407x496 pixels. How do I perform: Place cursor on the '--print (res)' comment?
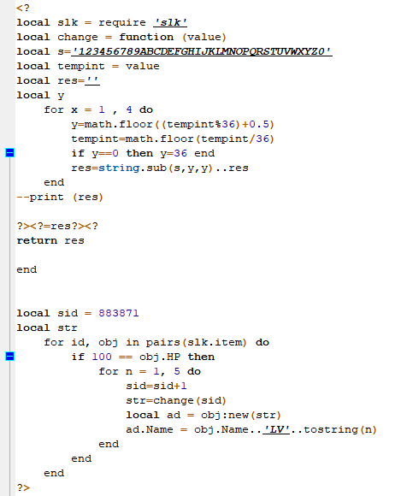coord(60,197)
